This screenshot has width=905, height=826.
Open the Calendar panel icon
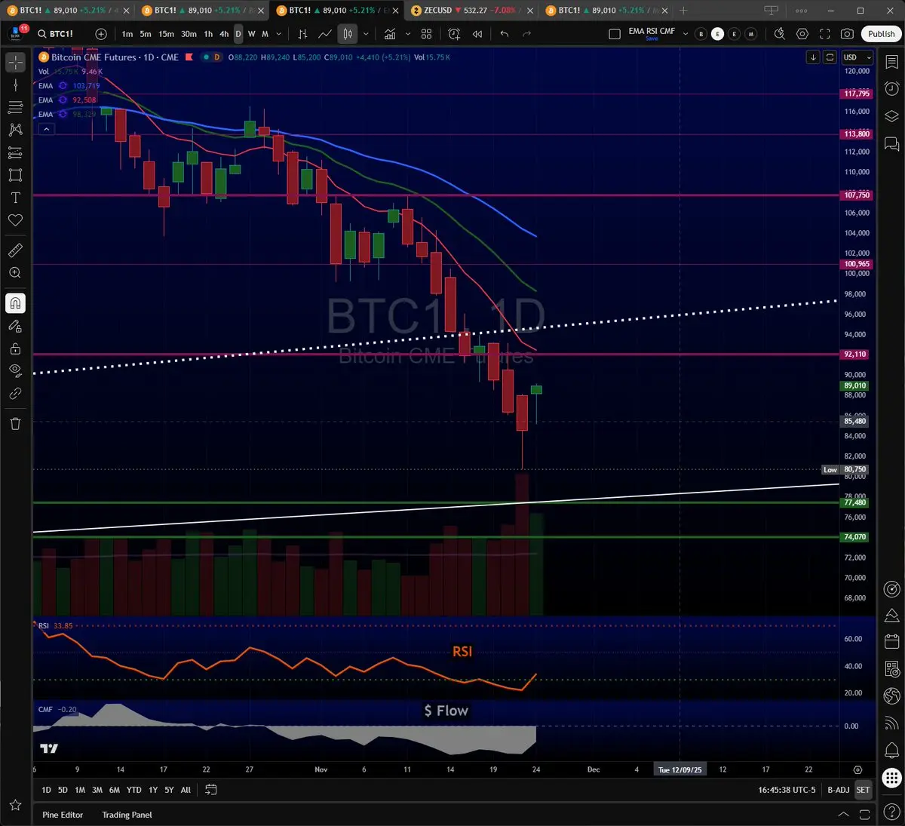[891, 642]
